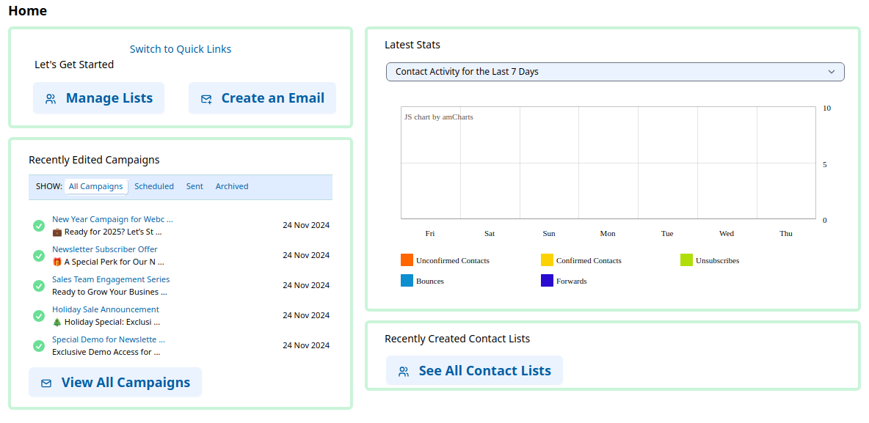The width and height of the screenshot is (869, 423).
Task: Click the envelope icon on Create an Email
Action: 206,99
